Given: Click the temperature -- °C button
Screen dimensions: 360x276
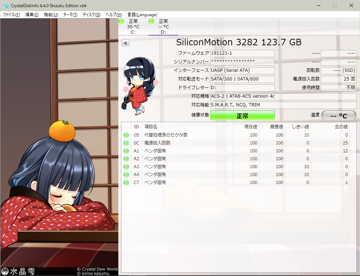Looking at the screenshot, I should [x=339, y=115].
